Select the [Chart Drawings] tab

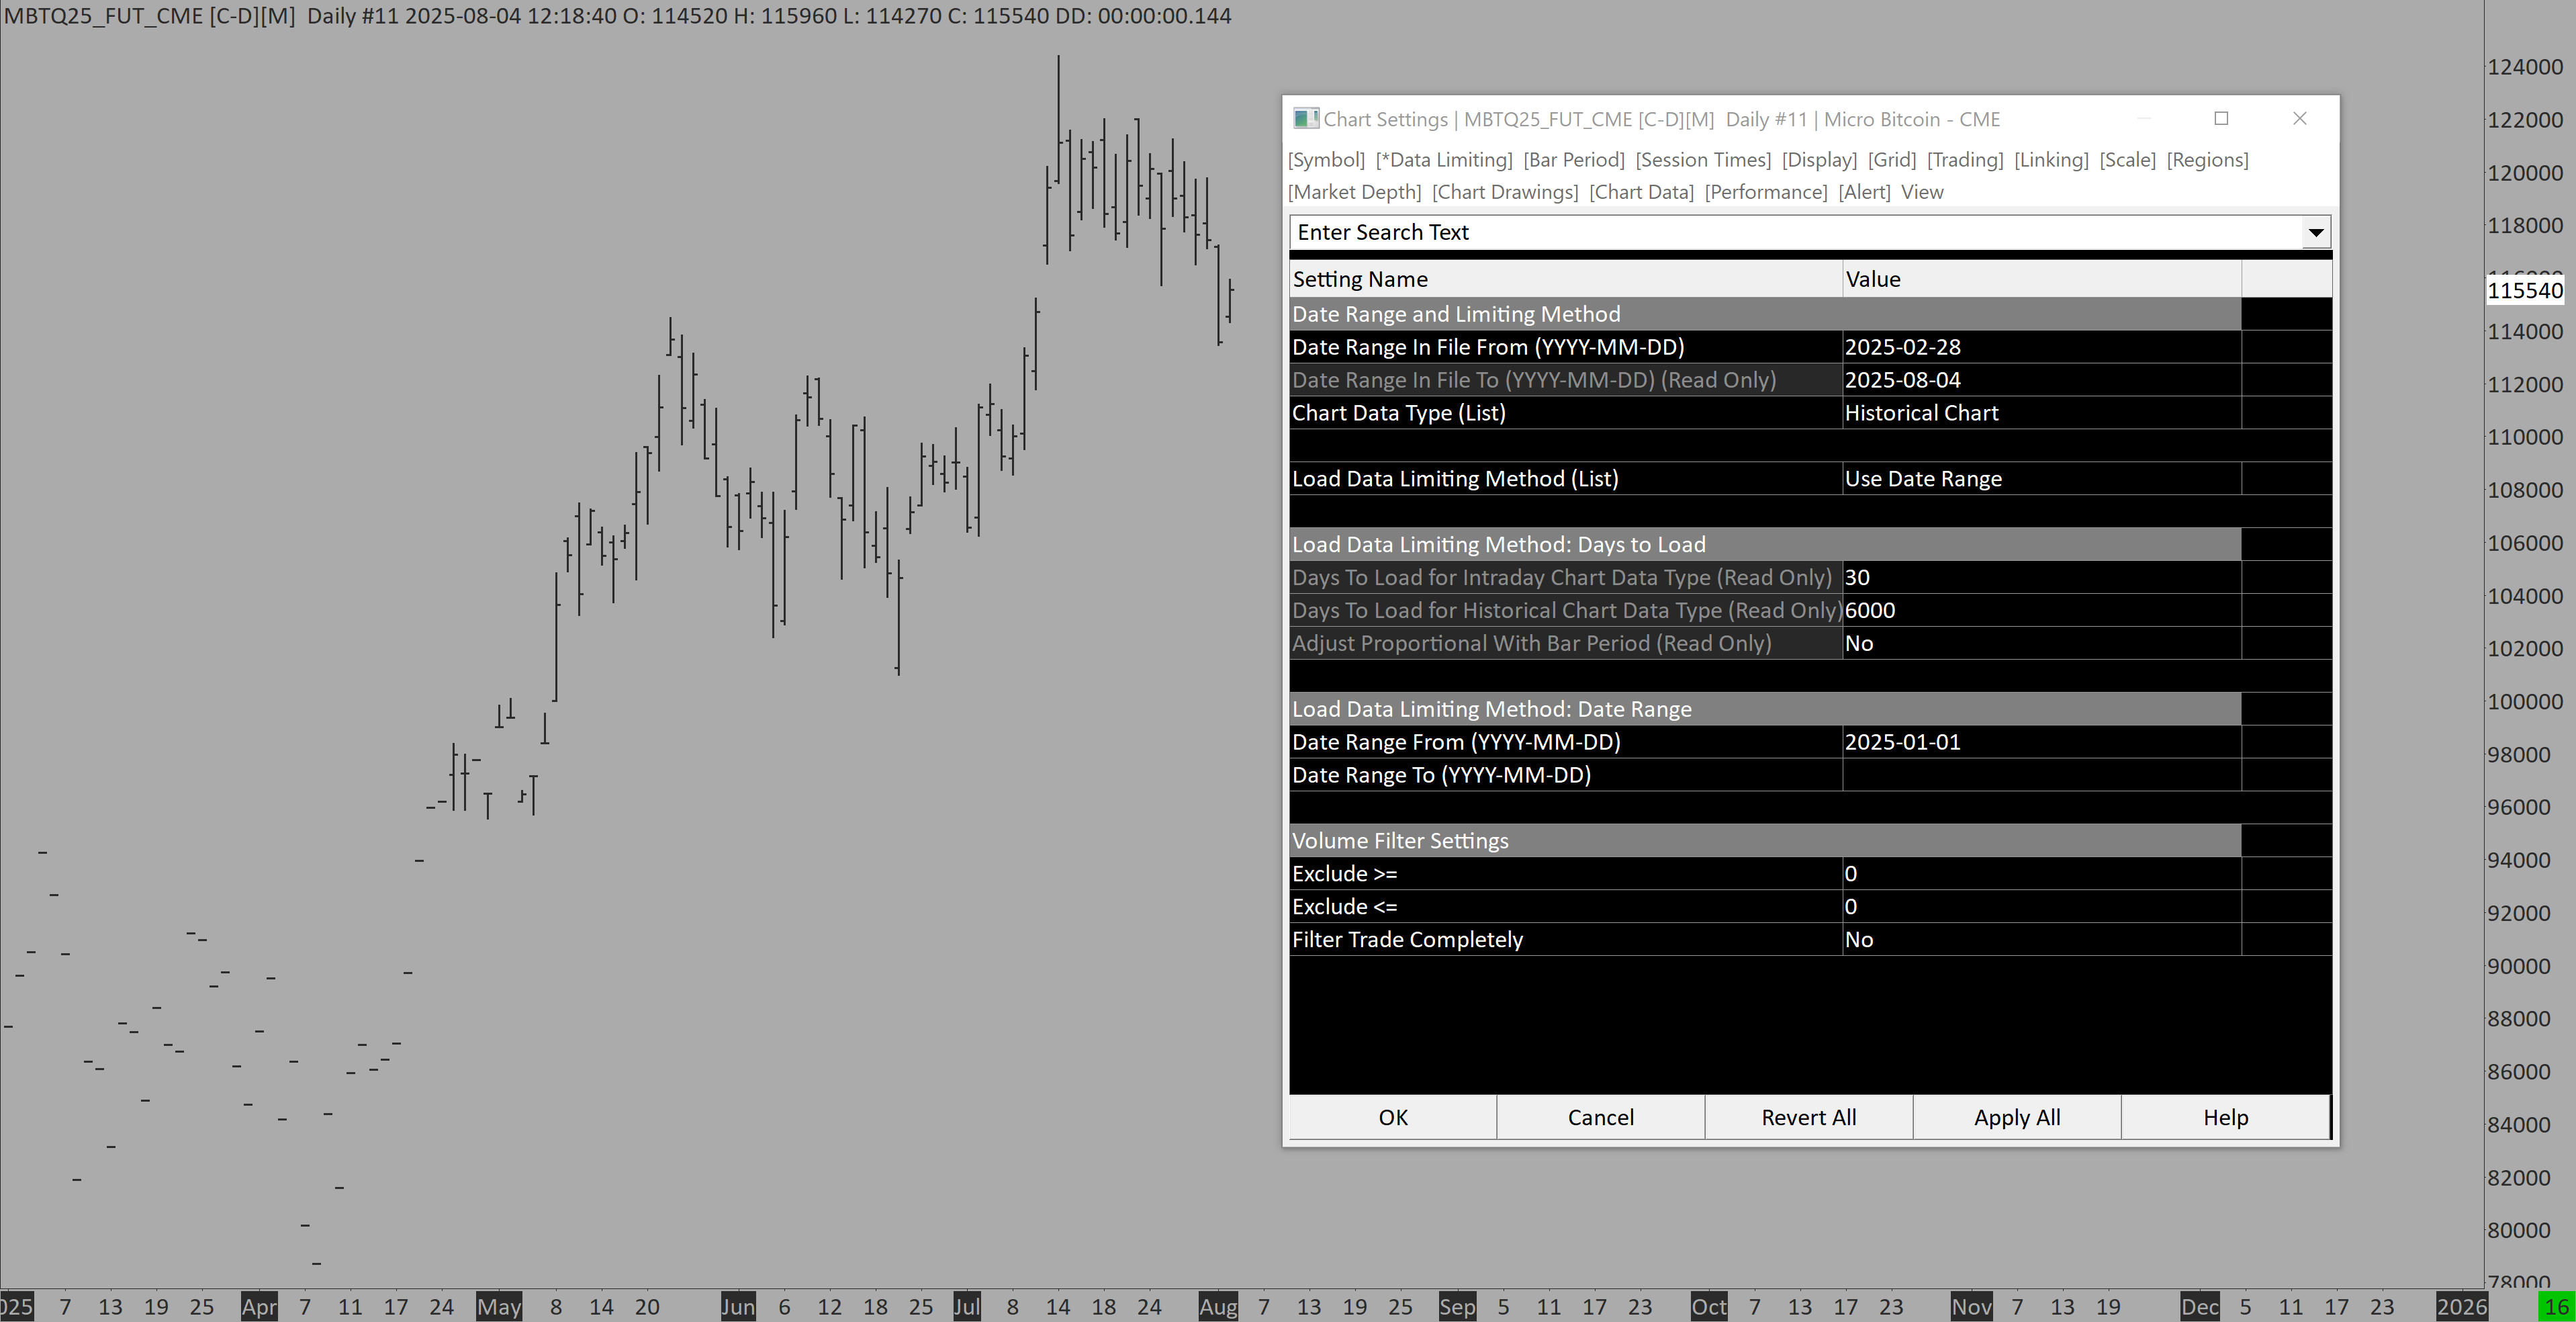click(x=1505, y=192)
